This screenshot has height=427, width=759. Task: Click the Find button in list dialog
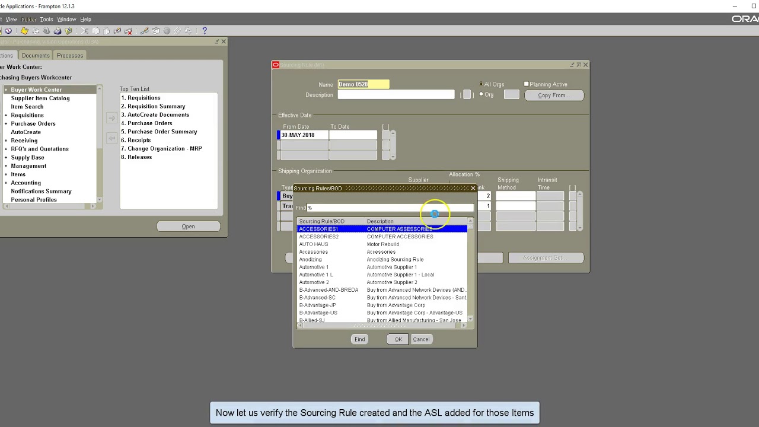359,339
